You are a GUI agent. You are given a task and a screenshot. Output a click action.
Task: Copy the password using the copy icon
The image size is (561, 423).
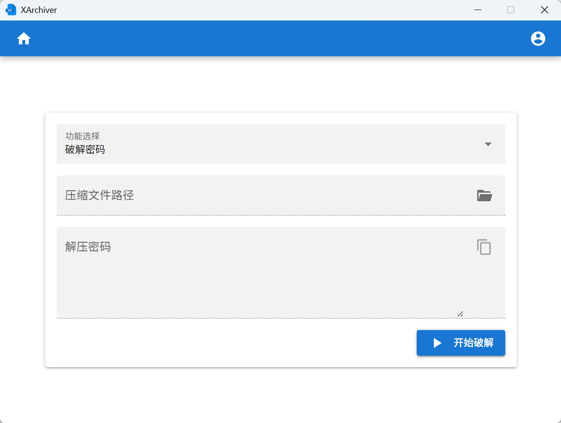pos(484,247)
